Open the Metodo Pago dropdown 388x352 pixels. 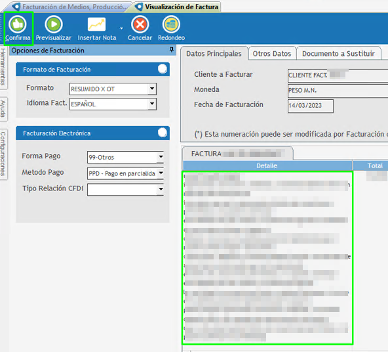click(161, 173)
